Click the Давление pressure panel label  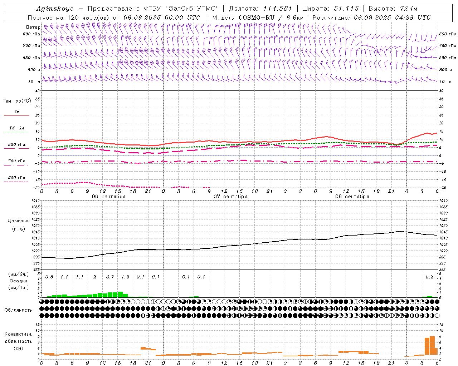(x=19, y=221)
